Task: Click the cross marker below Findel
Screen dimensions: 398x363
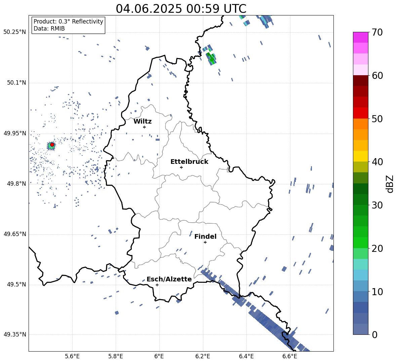Action: [205, 242]
